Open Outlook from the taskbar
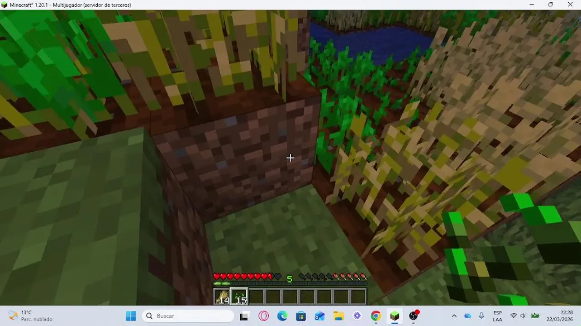This screenshot has width=581, height=326. pos(319,316)
